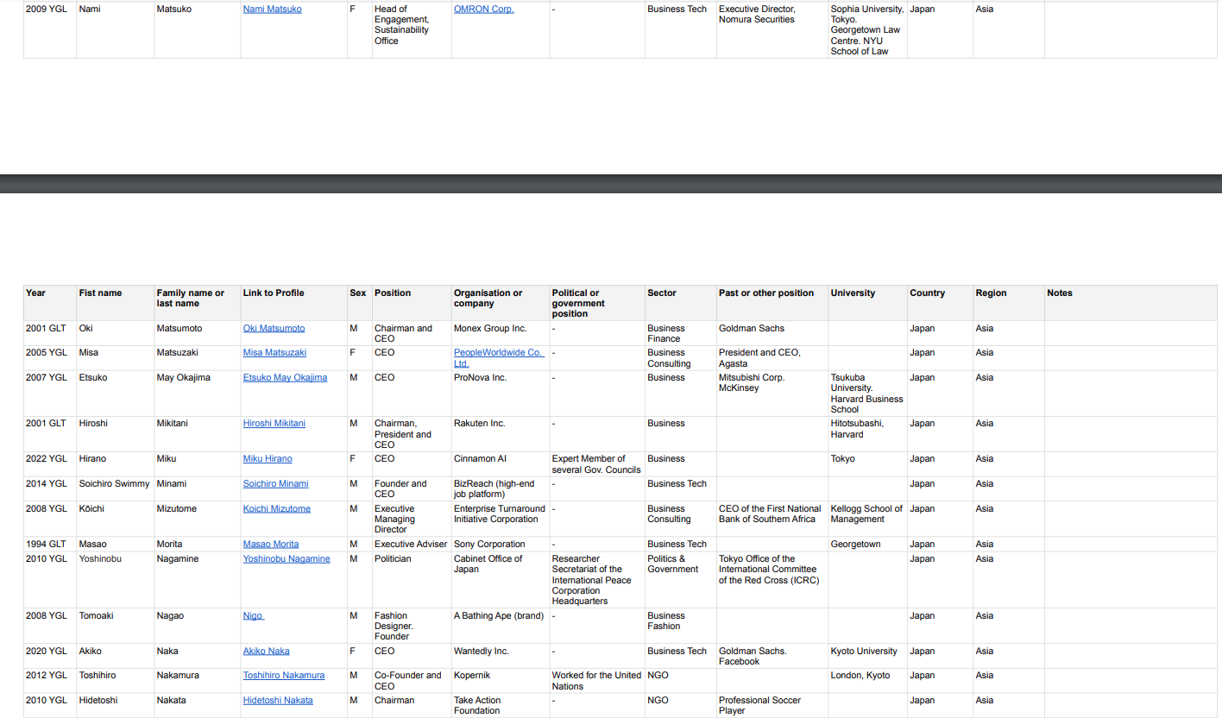Select the Cabinet Office of Japan cell

(501, 580)
